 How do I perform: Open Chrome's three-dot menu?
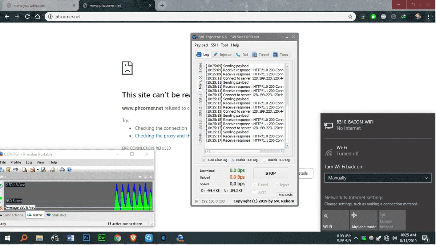click(429, 17)
